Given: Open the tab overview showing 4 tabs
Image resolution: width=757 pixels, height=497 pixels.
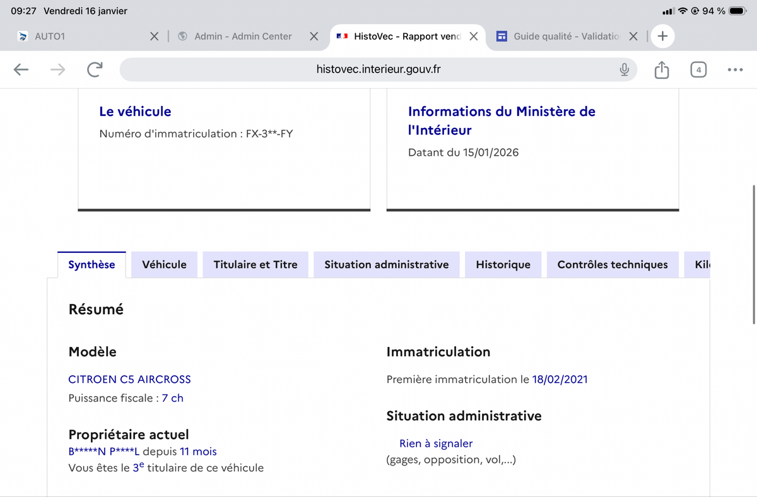Looking at the screenshot, I should click(698, 69).
